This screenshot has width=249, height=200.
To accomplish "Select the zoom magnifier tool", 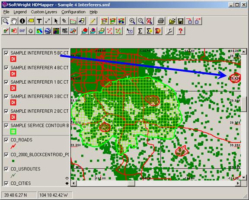I will (6, 21).
